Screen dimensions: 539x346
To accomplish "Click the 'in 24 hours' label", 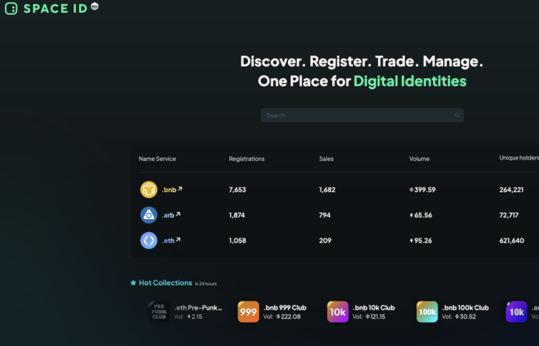I will [205, 284].
